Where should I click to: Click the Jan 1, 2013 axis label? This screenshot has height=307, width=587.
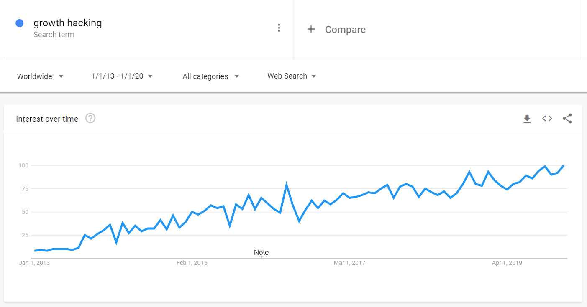(34, 263)
